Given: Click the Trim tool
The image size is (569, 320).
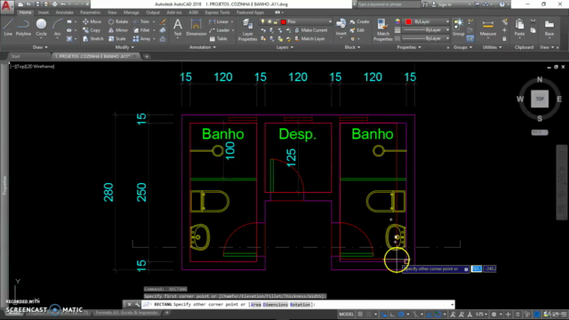Looking at the screenshot, I should pos(141,21).
